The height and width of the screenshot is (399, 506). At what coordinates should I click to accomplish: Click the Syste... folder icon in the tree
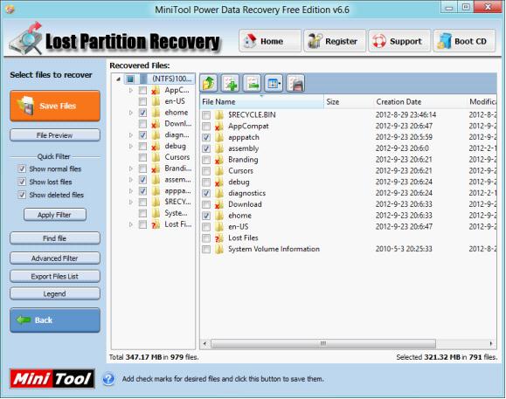(x=156, y=213)
